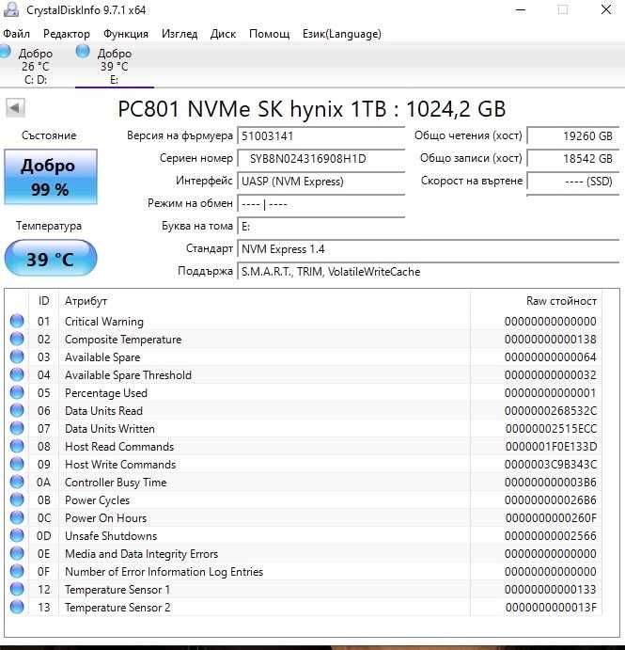Click the CrystalDiskInfo app icon in title bar
The image size is (625, 650).
tap(10, 9)
